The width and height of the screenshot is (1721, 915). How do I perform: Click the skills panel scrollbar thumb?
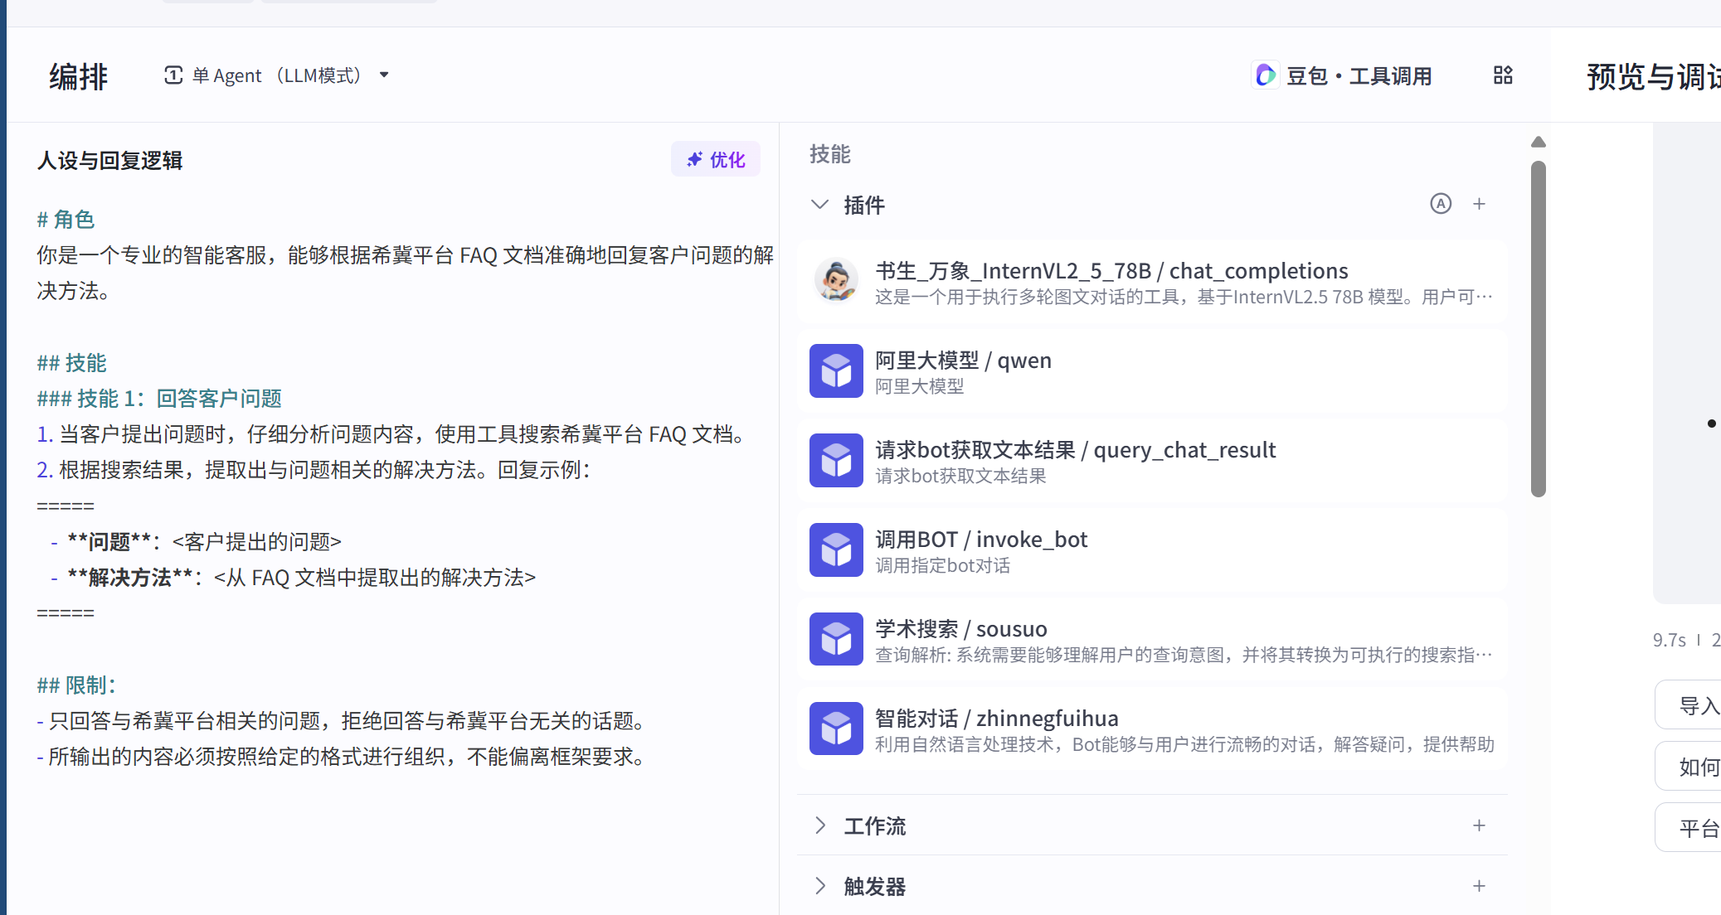(x=1539, y=329)
